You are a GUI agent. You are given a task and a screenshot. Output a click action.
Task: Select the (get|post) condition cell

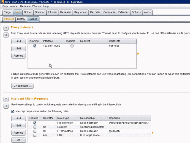(x=114, y=131)
